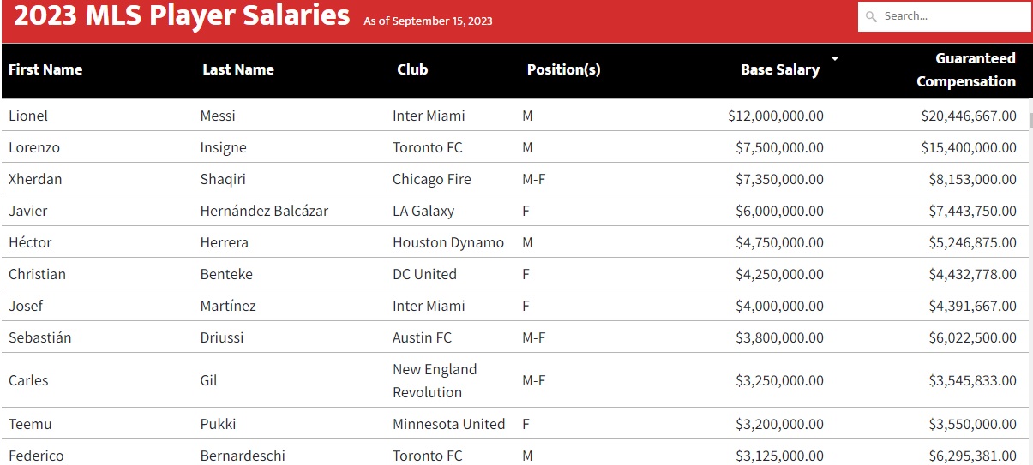
Task: Focus the Search input field
Action: (945, 16)
